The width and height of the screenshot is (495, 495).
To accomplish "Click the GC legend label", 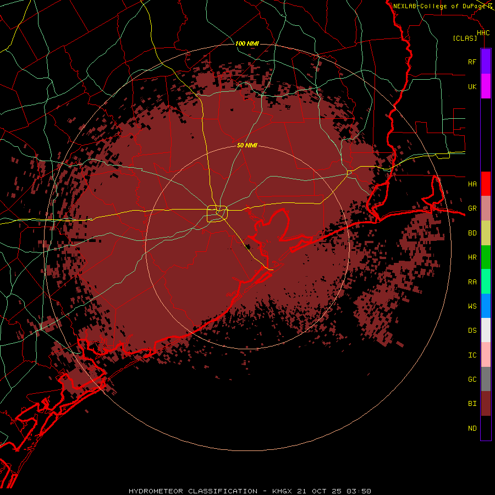I will 472,379.
